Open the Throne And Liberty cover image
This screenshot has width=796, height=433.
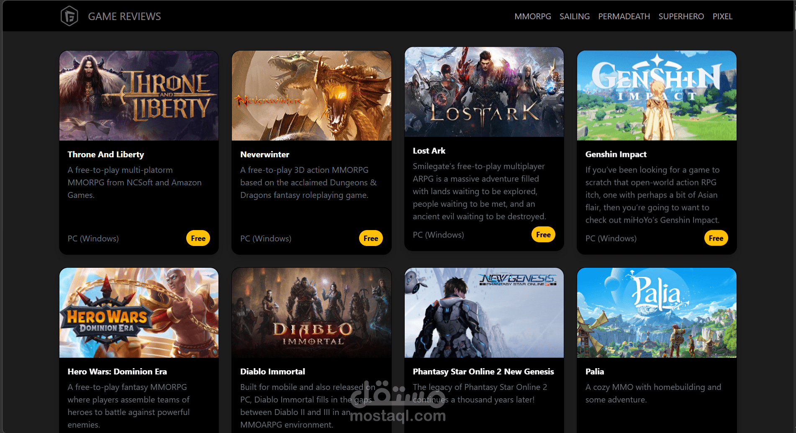(139, 96)
